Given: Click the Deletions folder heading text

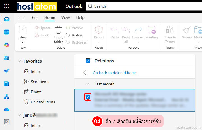Looking at the screenshot, I should coord(104,61).
